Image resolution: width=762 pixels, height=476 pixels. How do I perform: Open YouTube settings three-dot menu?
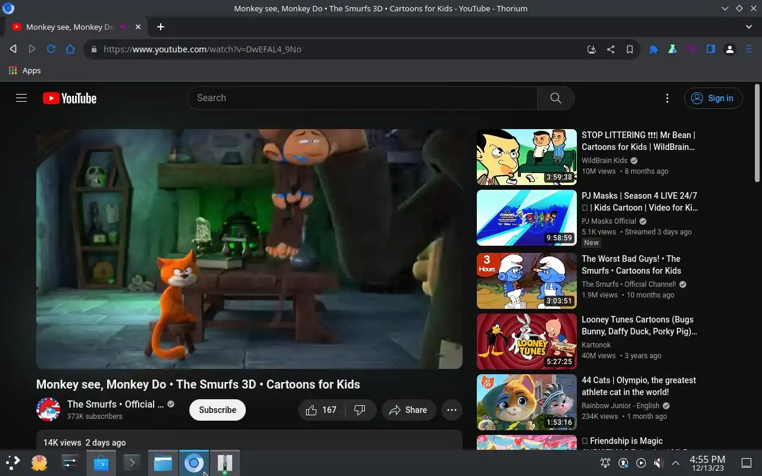point(667,98)
